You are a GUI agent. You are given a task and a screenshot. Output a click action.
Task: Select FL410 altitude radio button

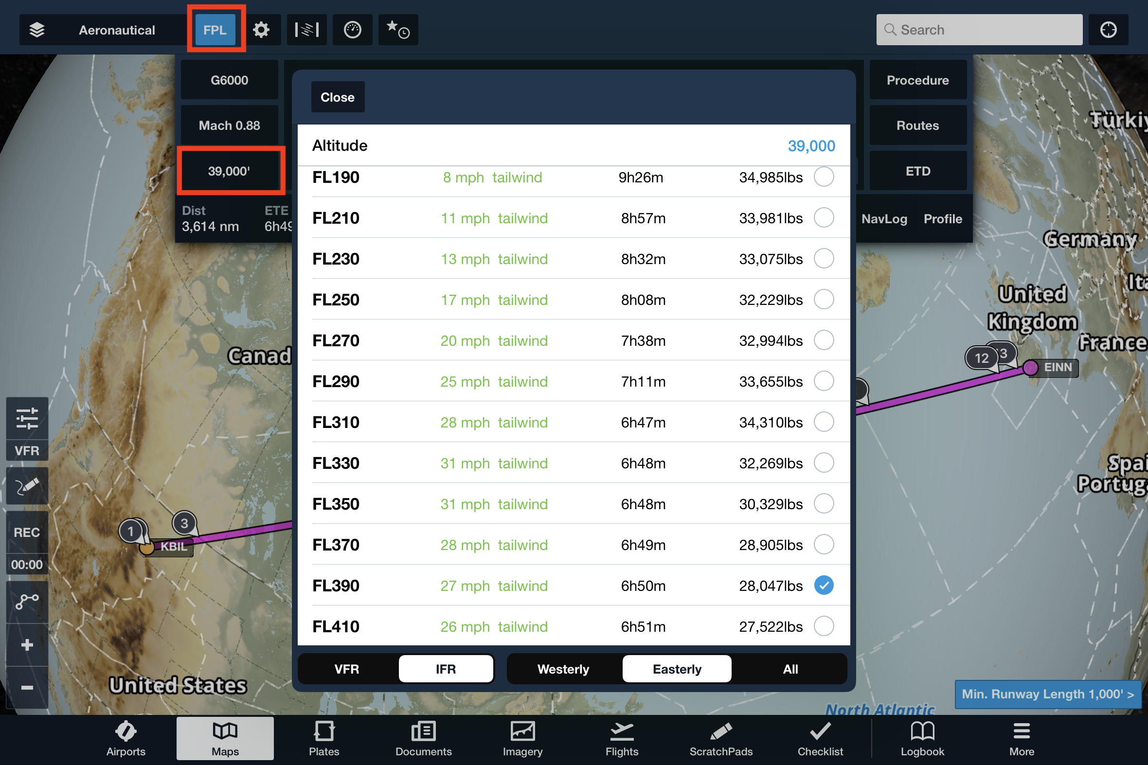point(824,626)
